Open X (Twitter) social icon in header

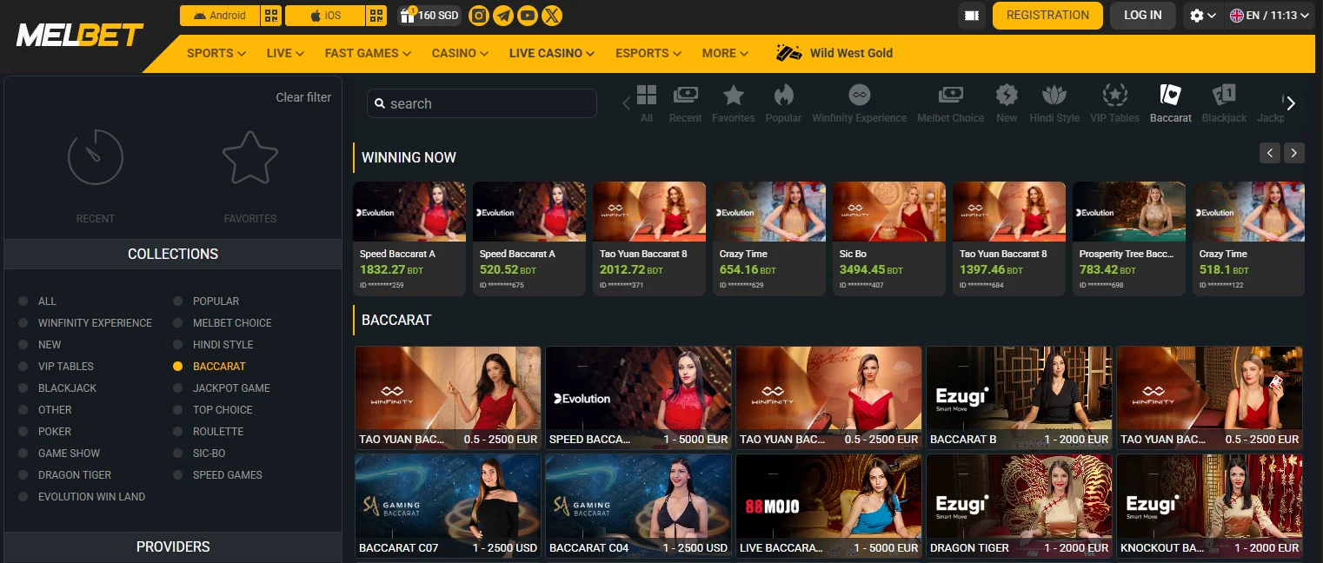[551, 16]
